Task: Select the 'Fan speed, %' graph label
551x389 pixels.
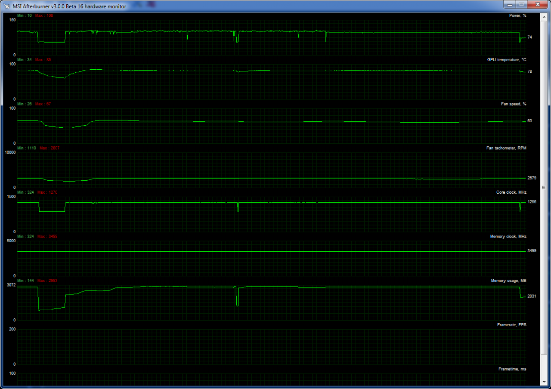Action: point(514,104)
